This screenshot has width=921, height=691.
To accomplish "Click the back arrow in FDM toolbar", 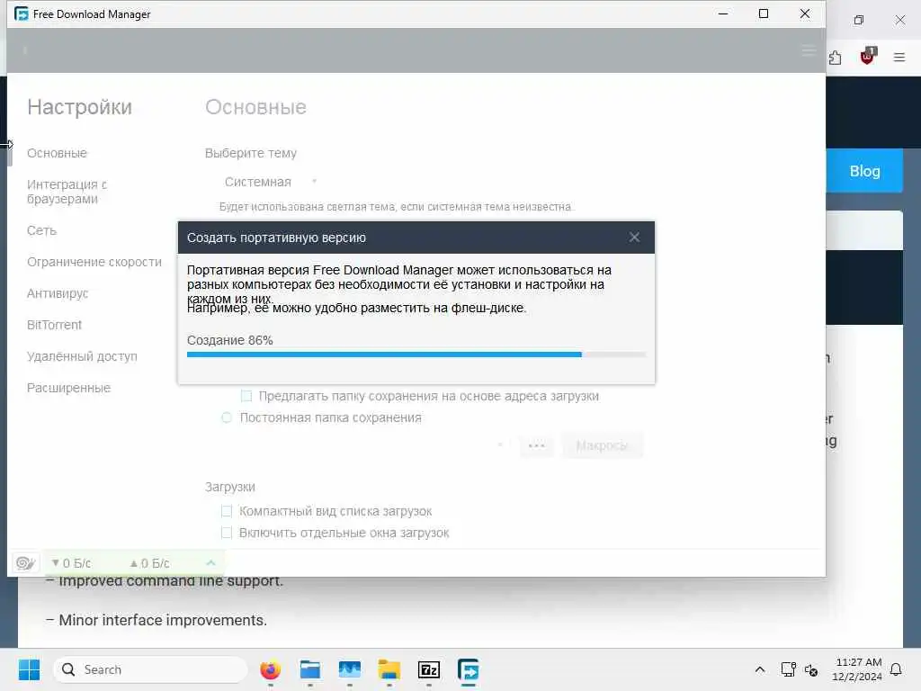I will tap(24, 50).
